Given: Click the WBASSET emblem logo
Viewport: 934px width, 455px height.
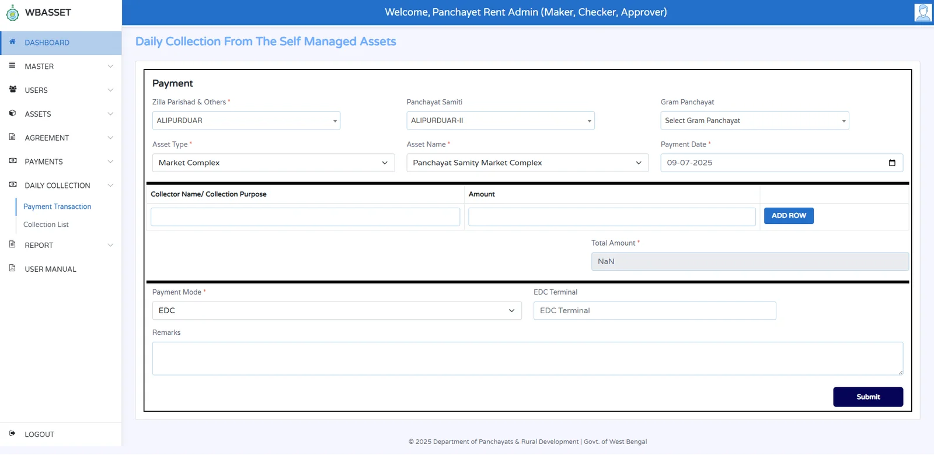Looking at the screenshot, I should pyautogui.click(x=12, y=13).
